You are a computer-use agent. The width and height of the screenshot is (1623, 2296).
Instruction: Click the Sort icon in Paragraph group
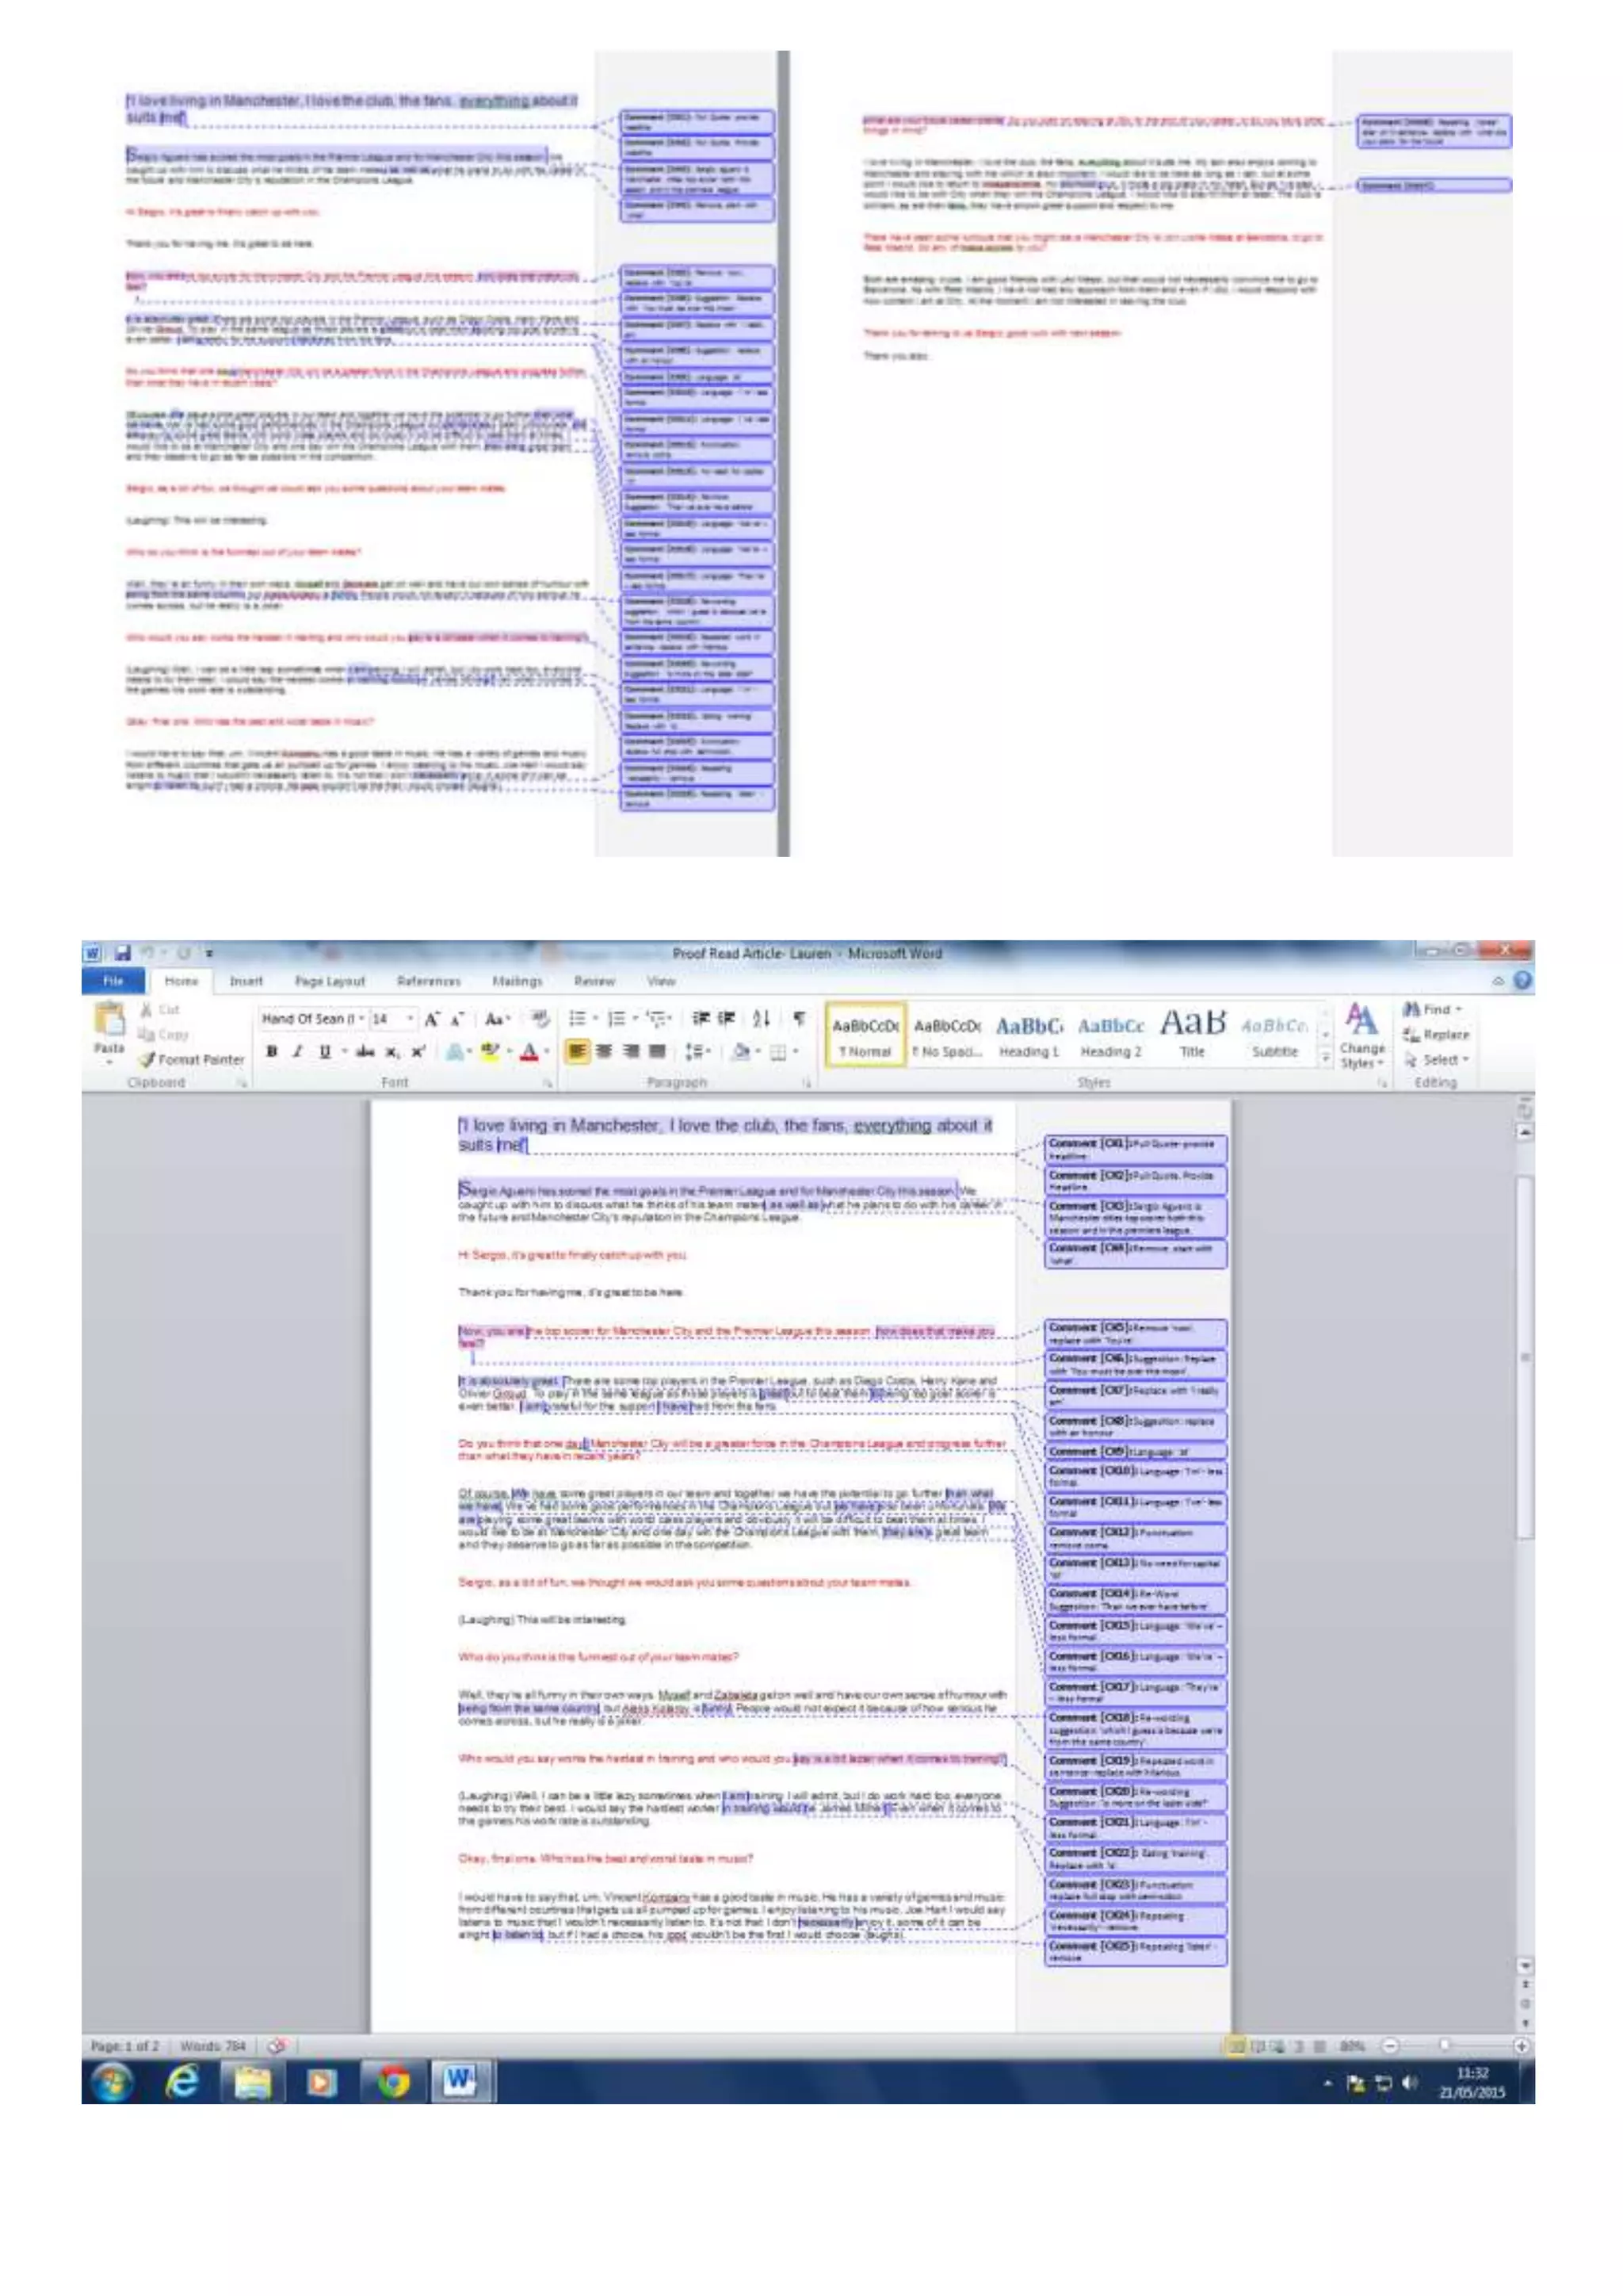(x=762, y=1019)
